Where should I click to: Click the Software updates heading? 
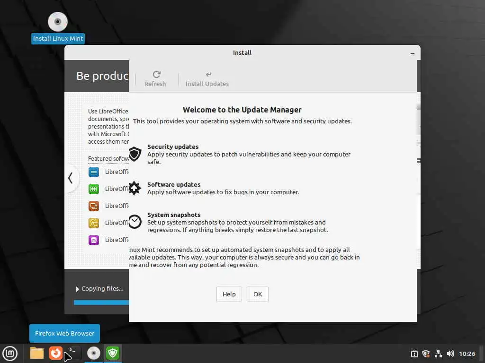174,185
